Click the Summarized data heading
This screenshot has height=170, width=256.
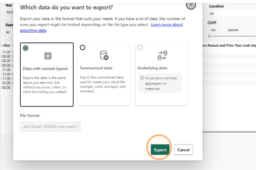click(x=96, y=68)
